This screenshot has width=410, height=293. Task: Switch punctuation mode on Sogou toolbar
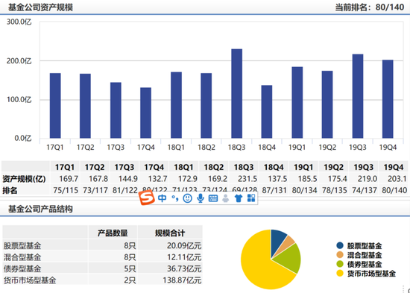tap(175, 198)
